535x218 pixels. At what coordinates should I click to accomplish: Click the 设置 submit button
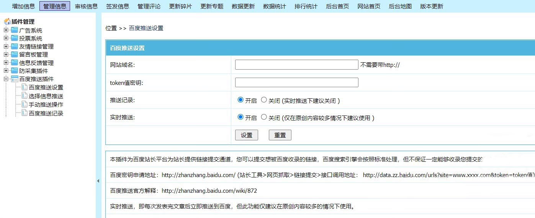[x=246, y=135]
